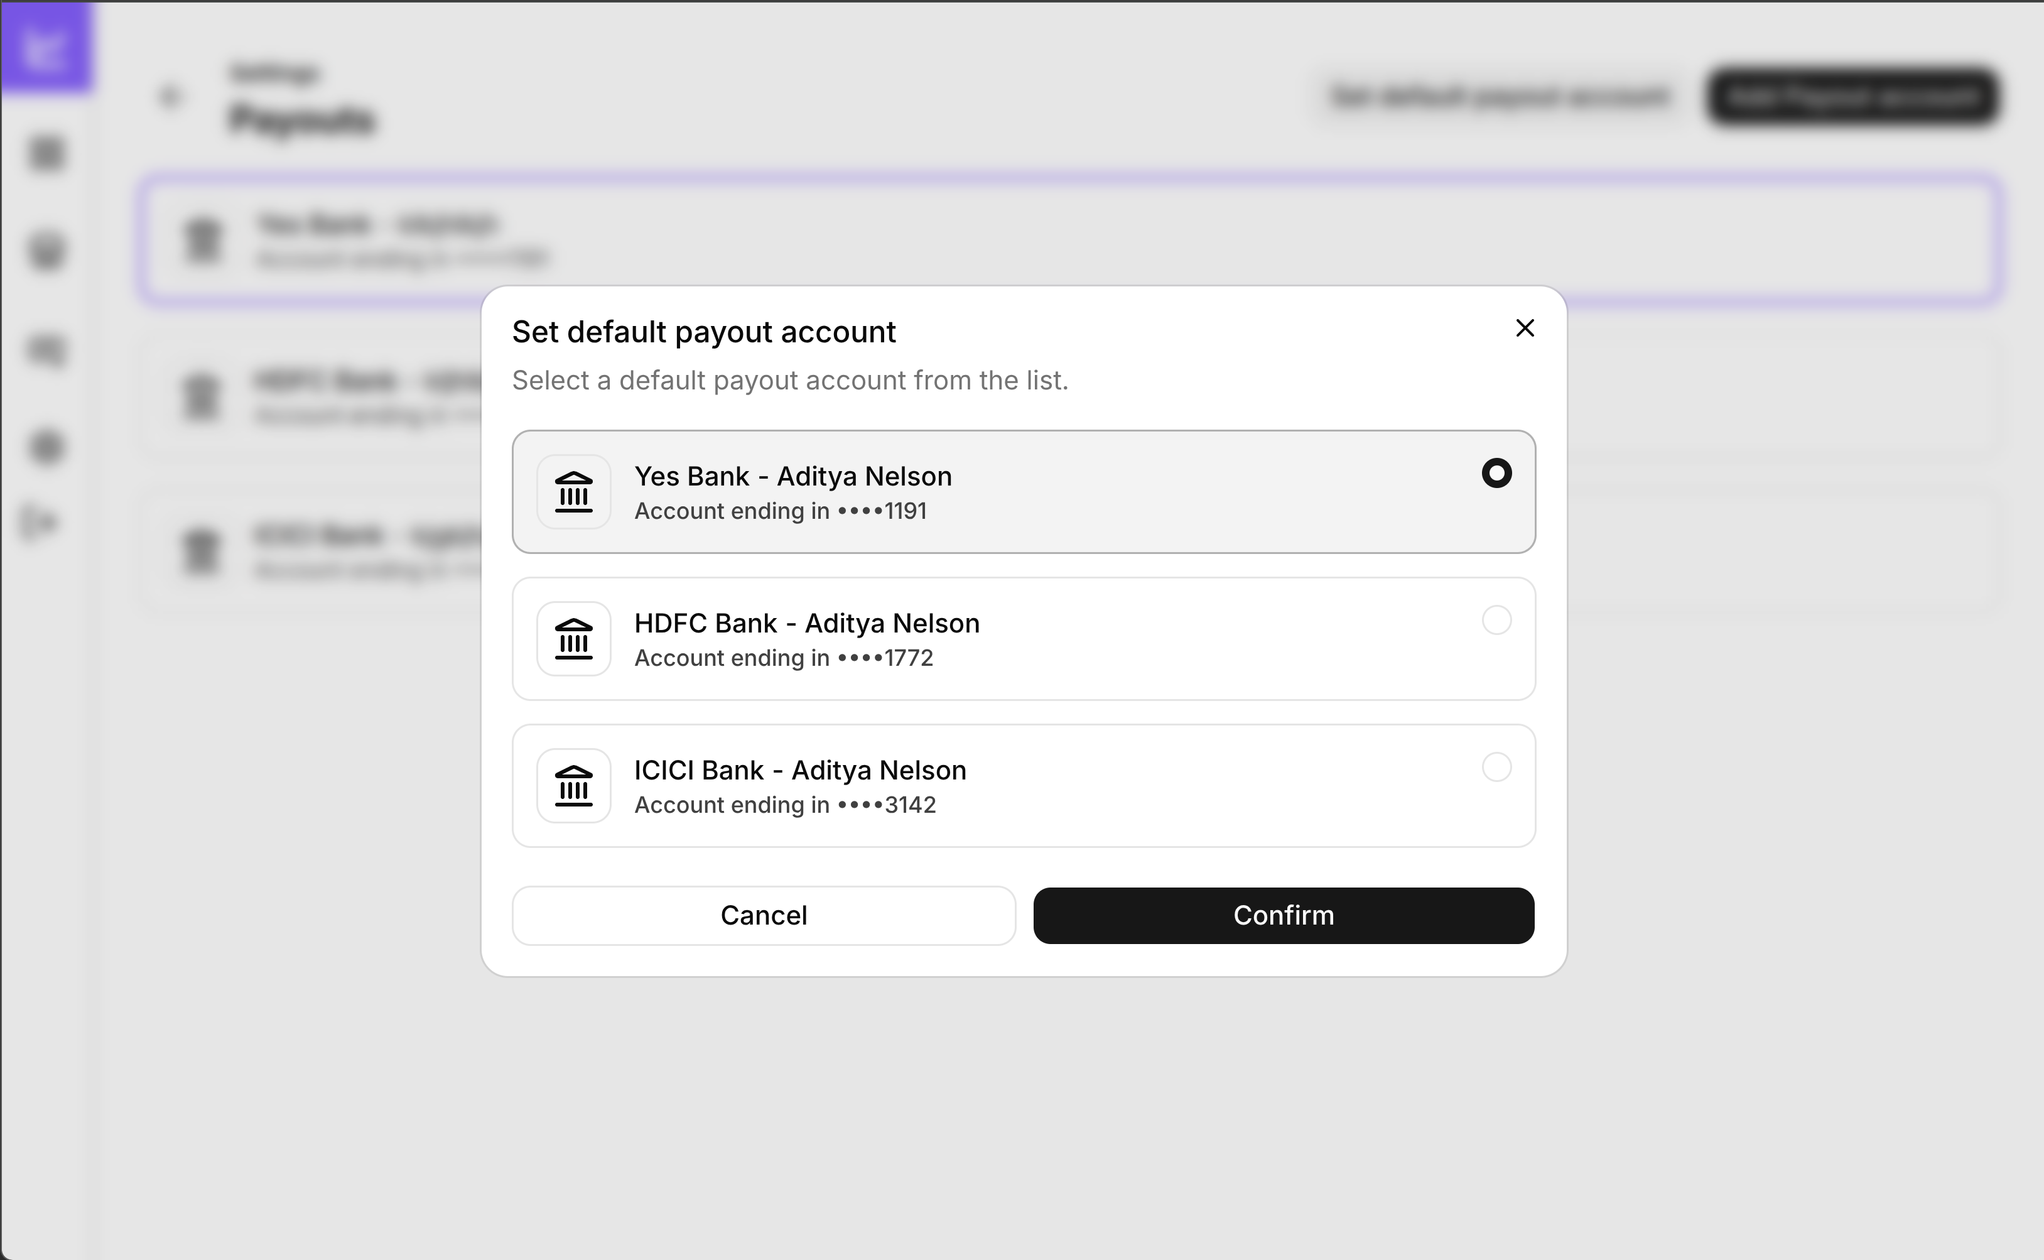
Task: Click the blurred Set default payout account button
Action: pos(1500,97)
